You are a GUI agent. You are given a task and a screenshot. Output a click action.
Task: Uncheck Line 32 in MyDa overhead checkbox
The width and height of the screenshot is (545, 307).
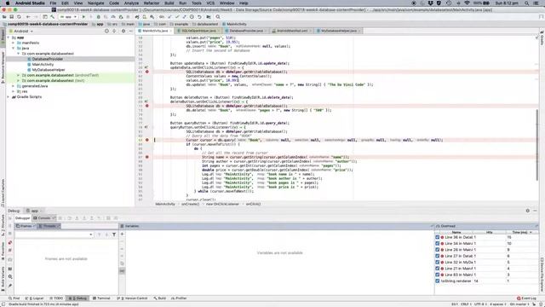click(x=437, y=262)
